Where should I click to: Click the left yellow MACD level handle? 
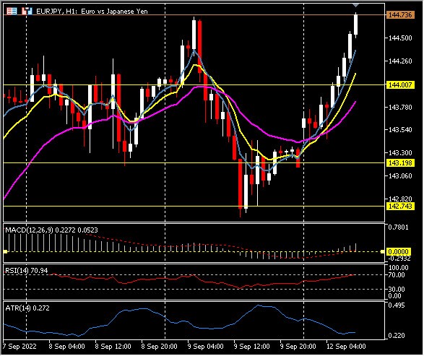(x=5, y=252)
